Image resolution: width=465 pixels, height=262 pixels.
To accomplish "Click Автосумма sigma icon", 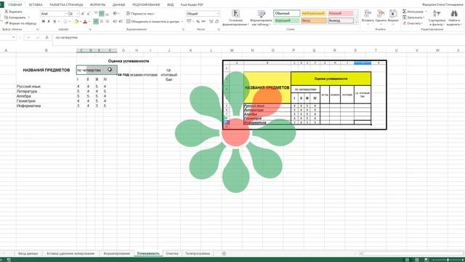I will coord(405,12).
